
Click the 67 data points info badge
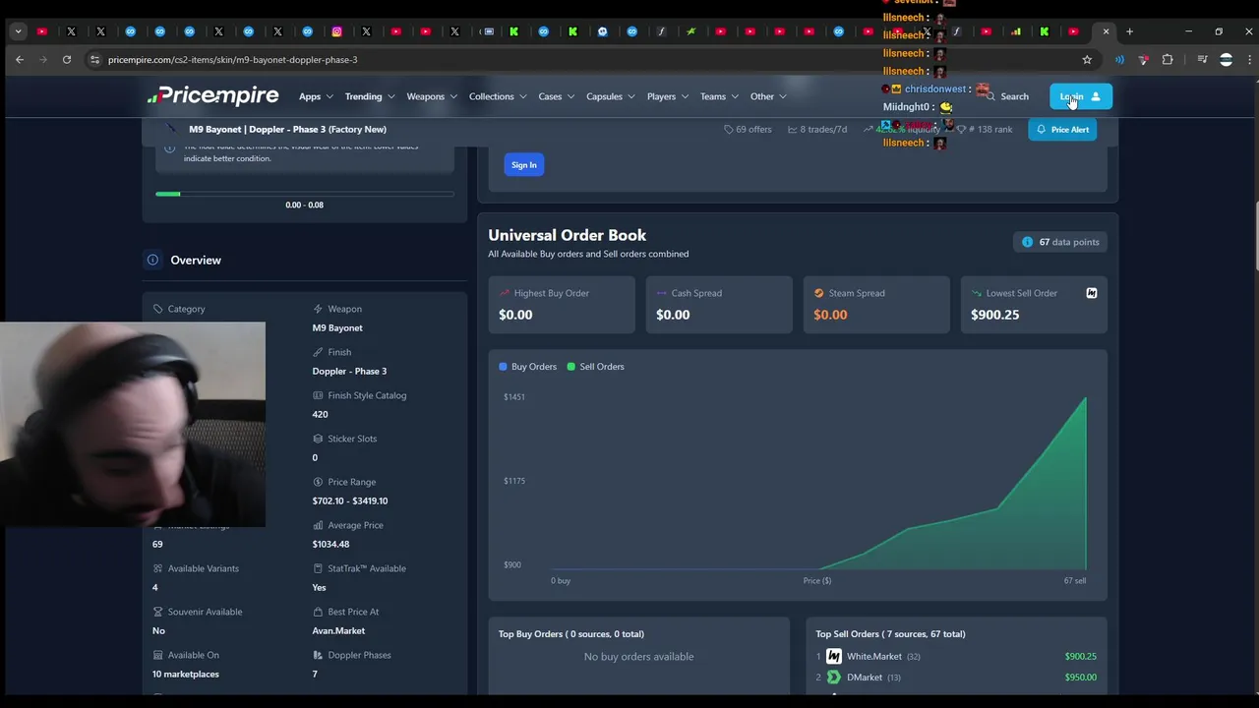point(1061,242)
